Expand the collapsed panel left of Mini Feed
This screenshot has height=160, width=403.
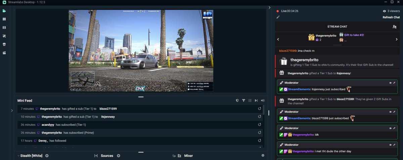click(x=12, y=110)
